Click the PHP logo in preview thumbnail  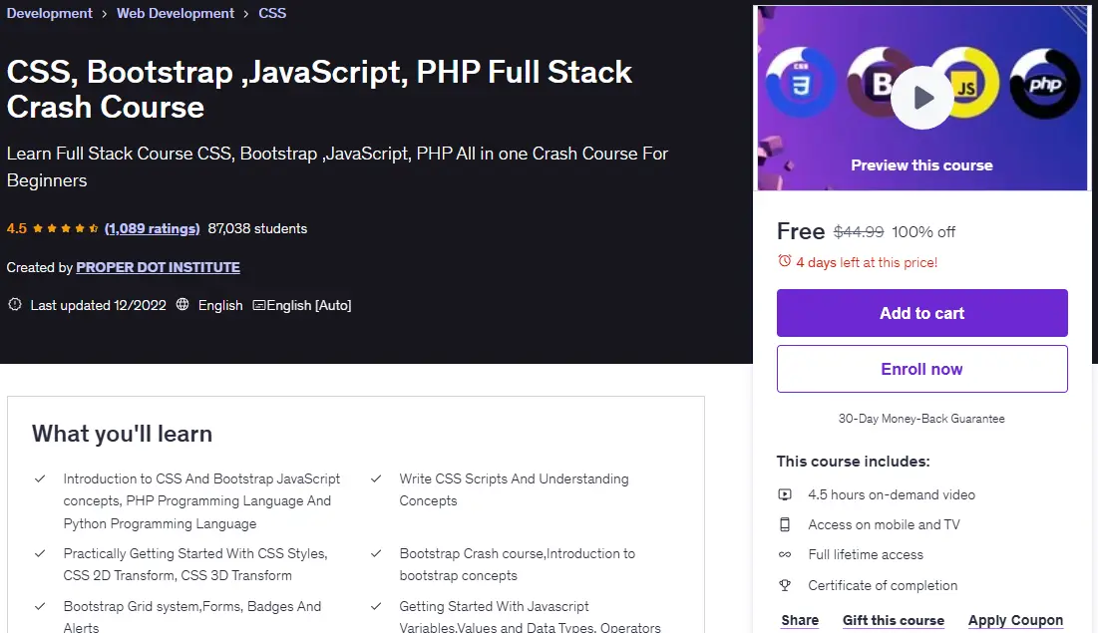1045,85
